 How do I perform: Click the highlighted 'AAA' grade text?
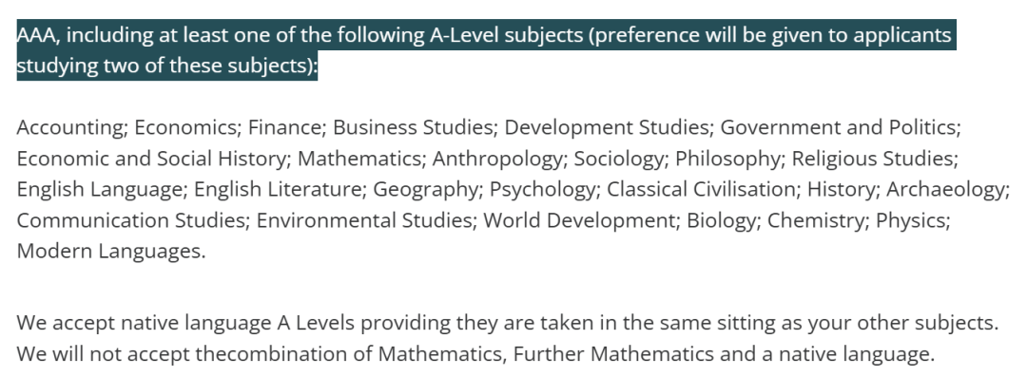click(x=37, y=35)
